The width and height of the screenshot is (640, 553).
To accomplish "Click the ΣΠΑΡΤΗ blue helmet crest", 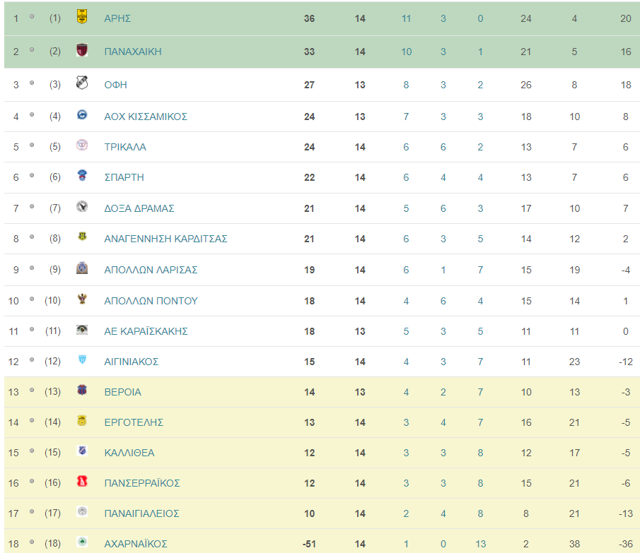I will tap(82, 176).
